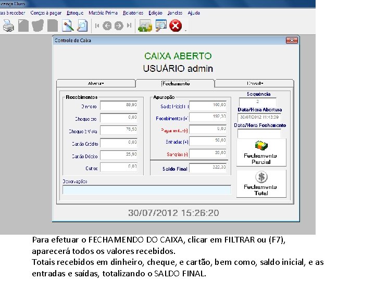The width and height of the screenshot is (375, 281).
Task: Click the Recebimentos (+) field
Action: coord(208,117)
